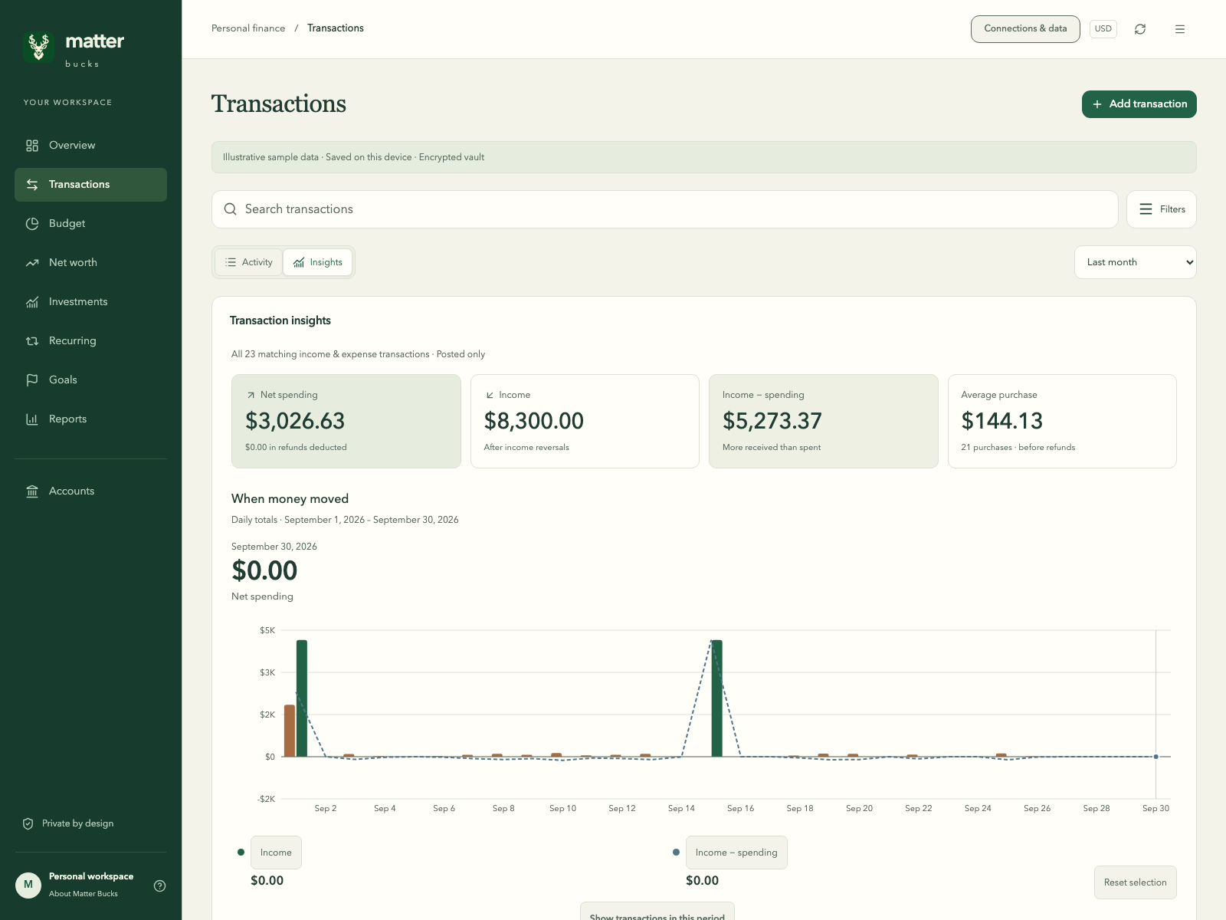Image resolution: width=1226 pixels, height=920 pixels.
Task: Open Connections & data
Action: (1025, 29)
